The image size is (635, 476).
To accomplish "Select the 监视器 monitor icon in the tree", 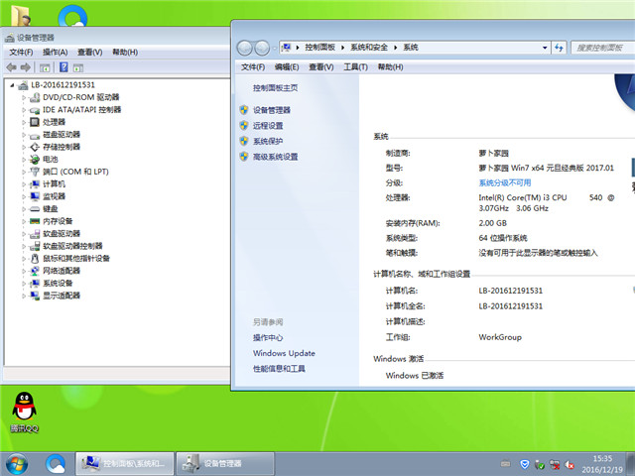I will coord(35,196).
